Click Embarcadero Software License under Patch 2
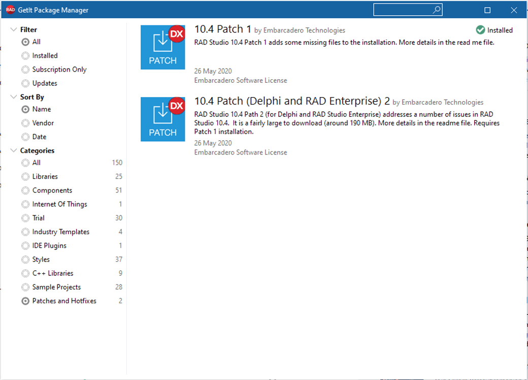The height and width of the screenshot is (380, 528). pos(241,152)
